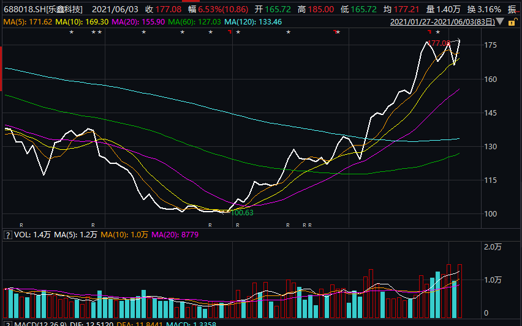522x326 pixels.
Task: Click the red flag marker above the 100.63 low
Action: point(230,32)
